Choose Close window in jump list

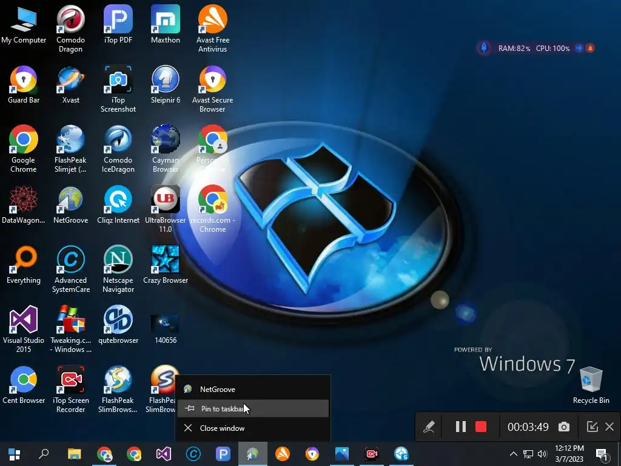[253, 428]
